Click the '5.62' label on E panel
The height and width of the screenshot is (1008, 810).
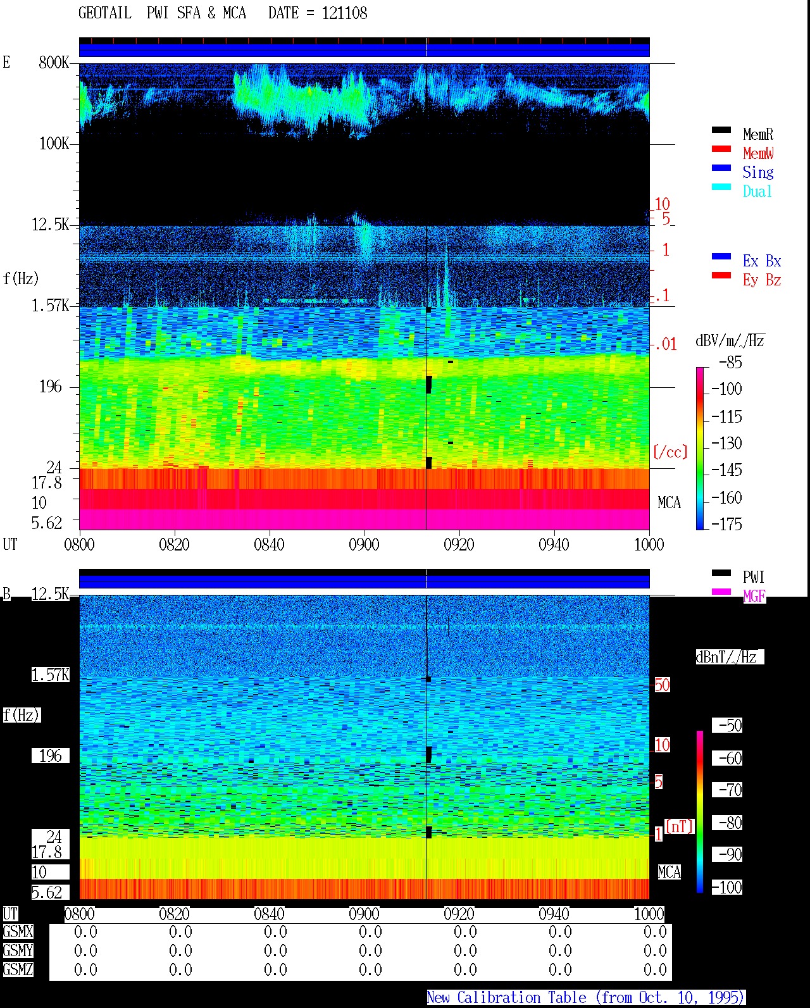click(47, 523)
